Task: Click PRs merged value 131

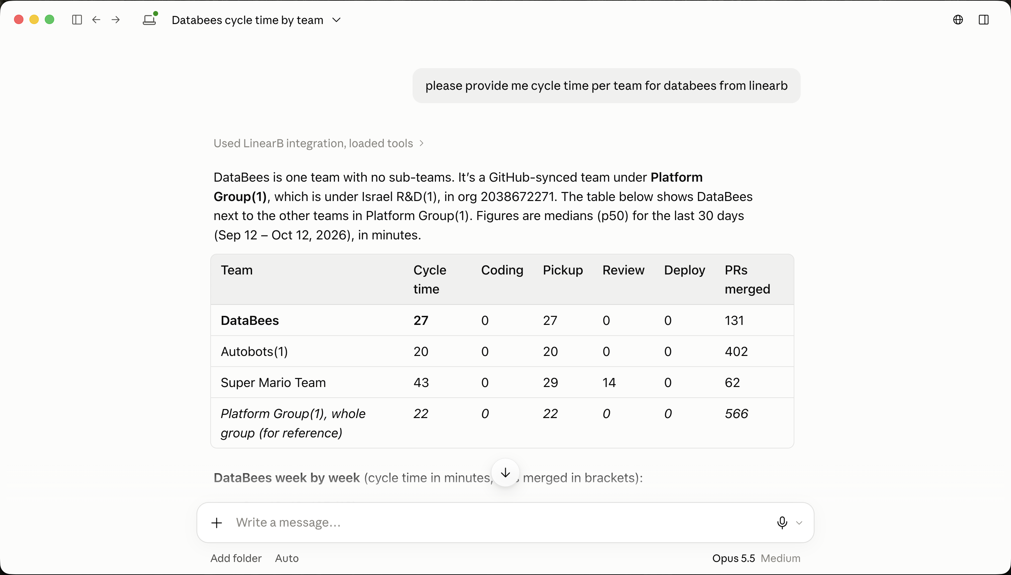Action: pos(734,320)
